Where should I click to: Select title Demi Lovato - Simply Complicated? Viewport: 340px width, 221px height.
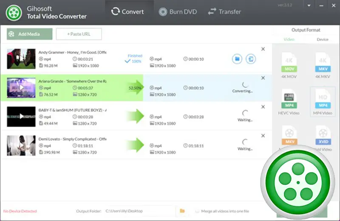[x=72, y=139]
